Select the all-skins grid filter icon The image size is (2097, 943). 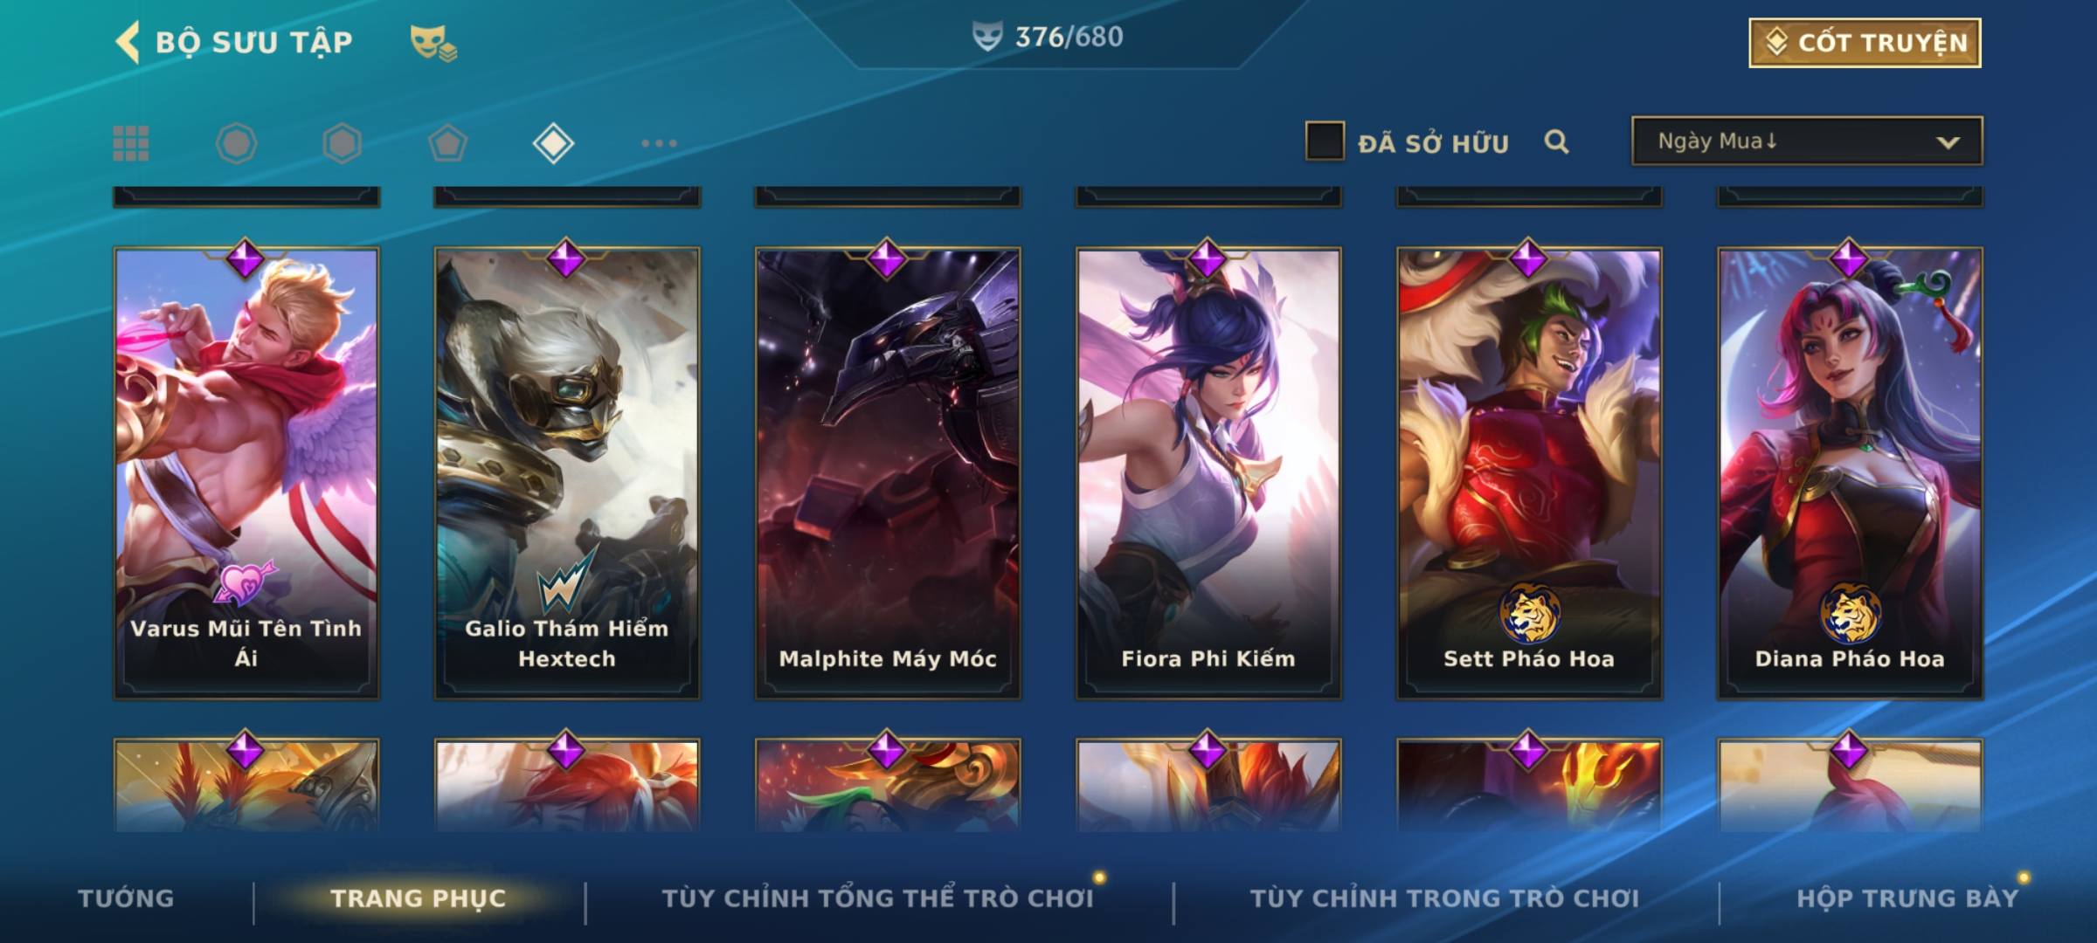click(x=131, y=143)
